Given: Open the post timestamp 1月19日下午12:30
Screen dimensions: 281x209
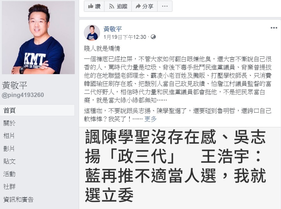Looking at the screenshot, I should (x=125, y=37).
